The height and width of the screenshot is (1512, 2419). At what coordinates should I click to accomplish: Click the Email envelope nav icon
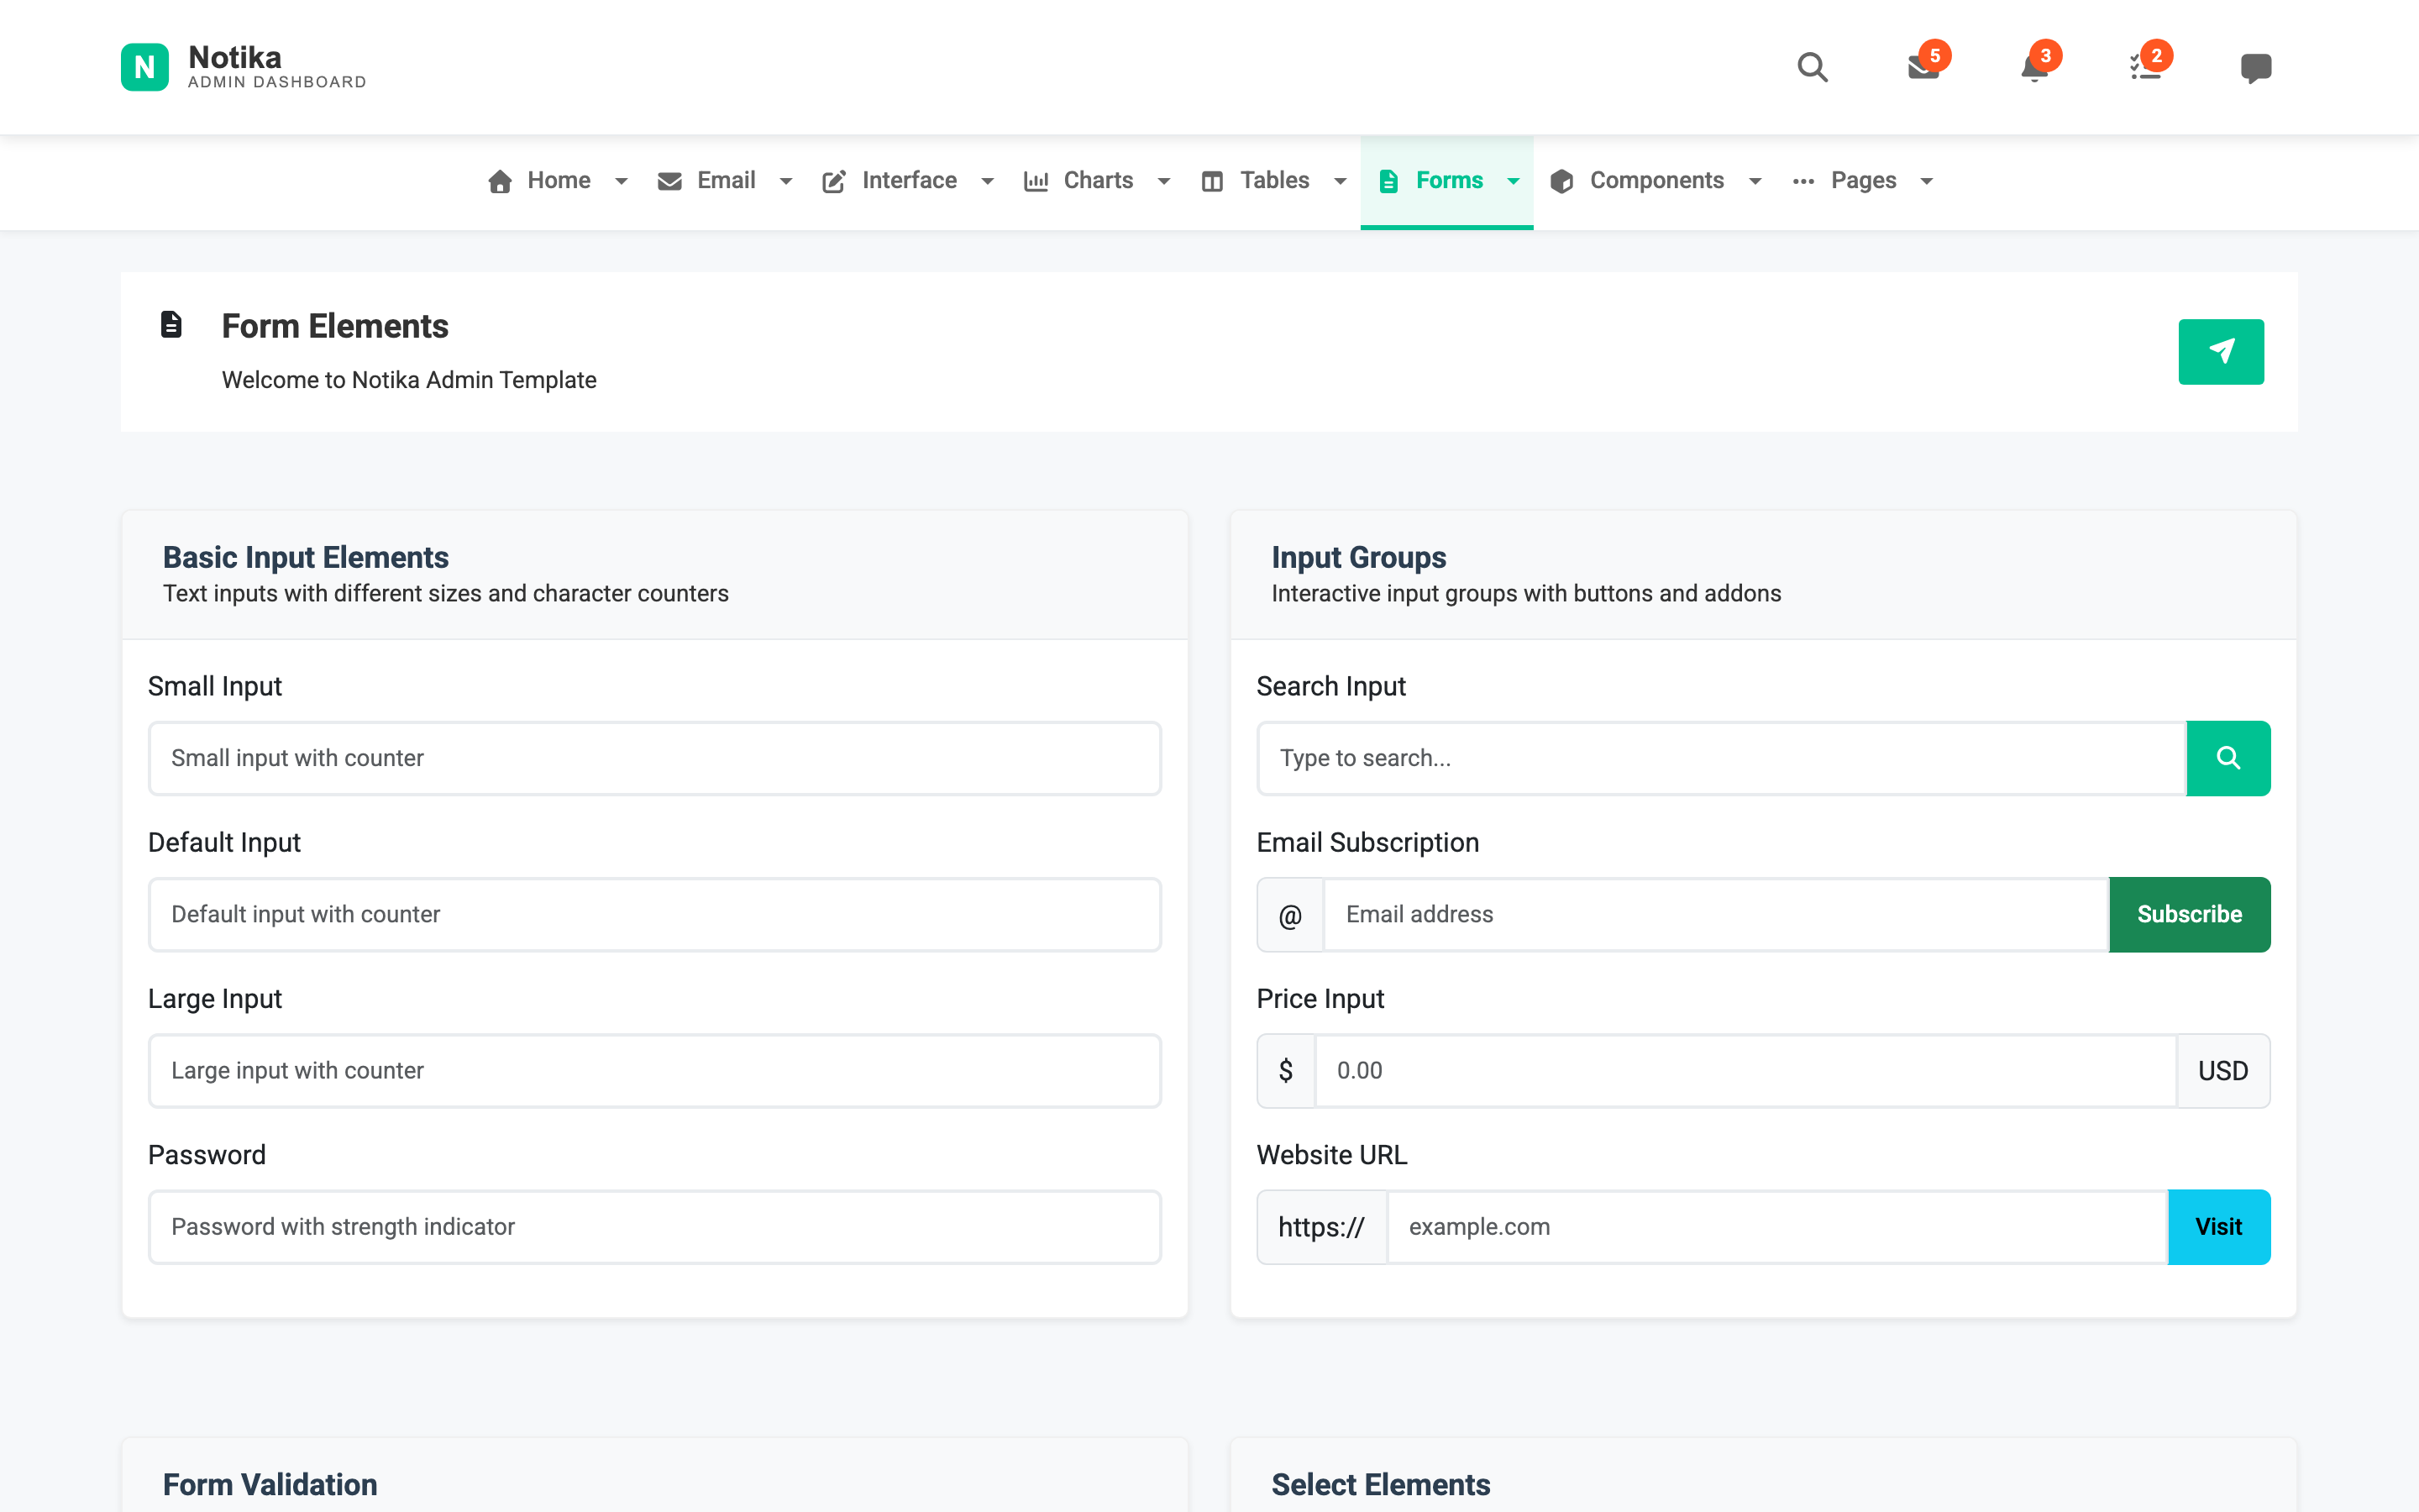669,181
